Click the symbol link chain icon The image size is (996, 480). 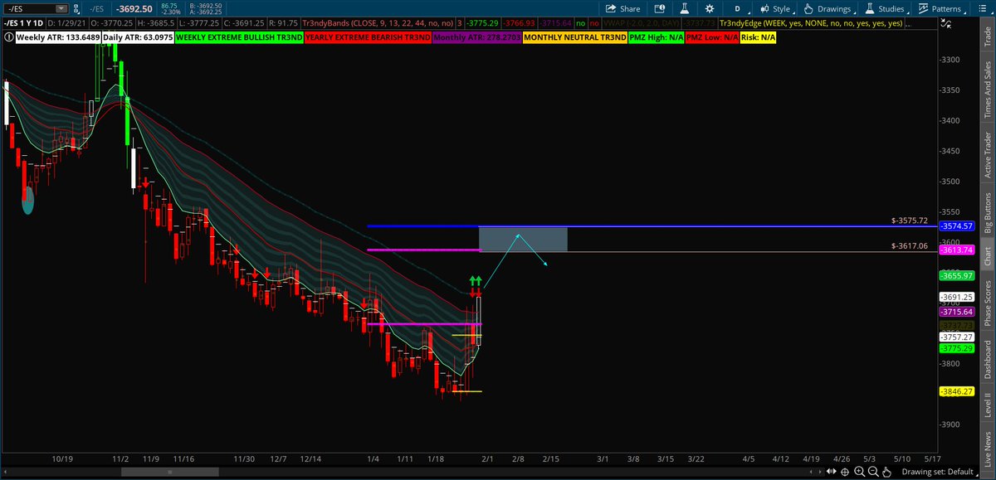[77, 8]
